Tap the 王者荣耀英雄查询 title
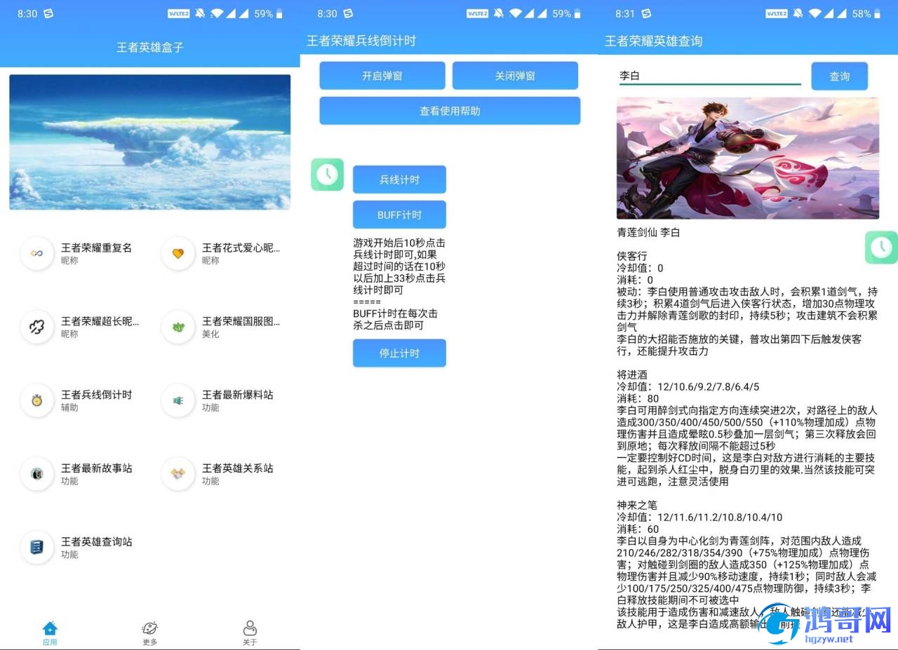The height and width of the screenshot is (650, 898). 654,41
